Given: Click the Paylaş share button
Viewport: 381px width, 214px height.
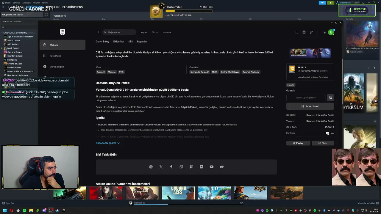Looking at the screenshot, I should tap(298, 143).
